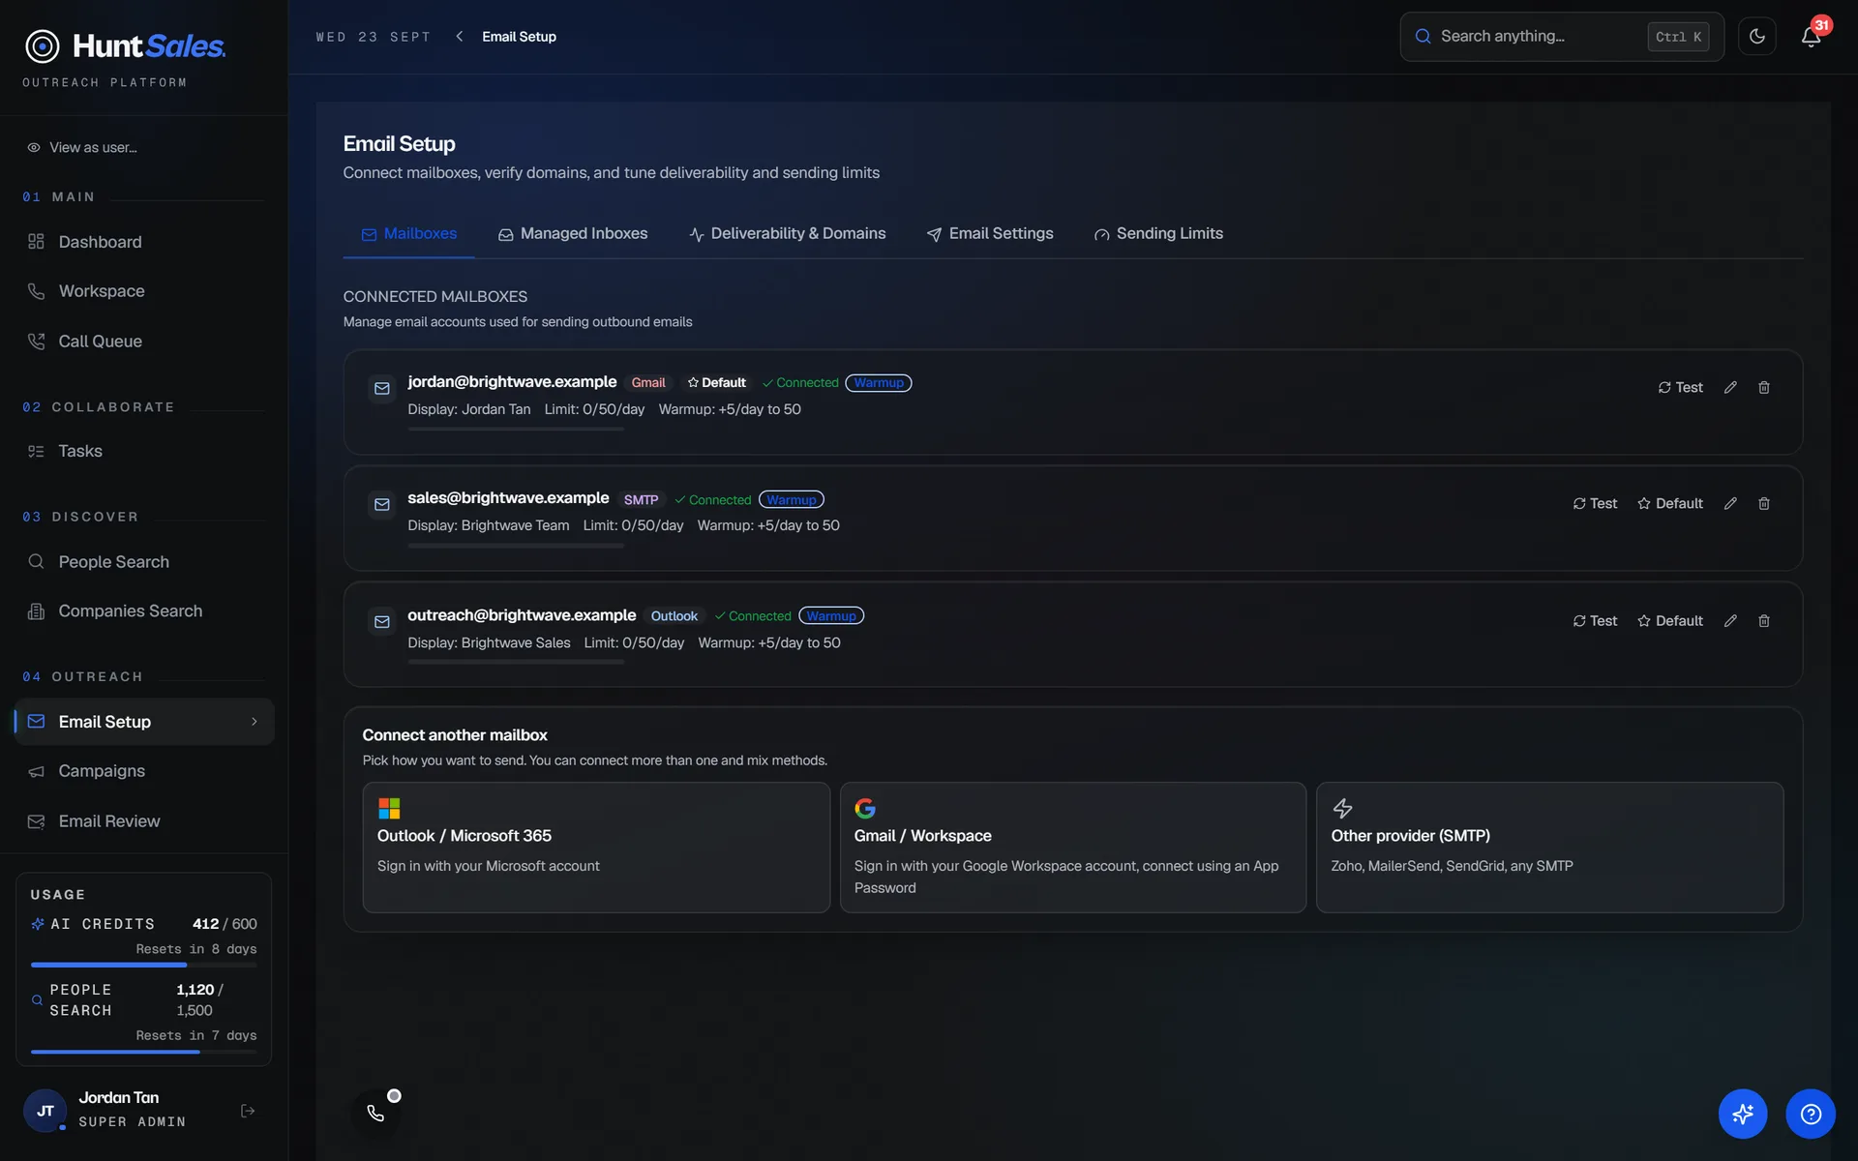
Task: Click the Outlook tag on outreach mailbox
Action: pyautogui.click(x=674, y=616)
